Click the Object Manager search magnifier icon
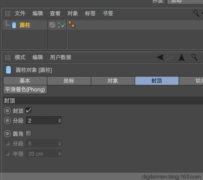 tap(196, 13)
